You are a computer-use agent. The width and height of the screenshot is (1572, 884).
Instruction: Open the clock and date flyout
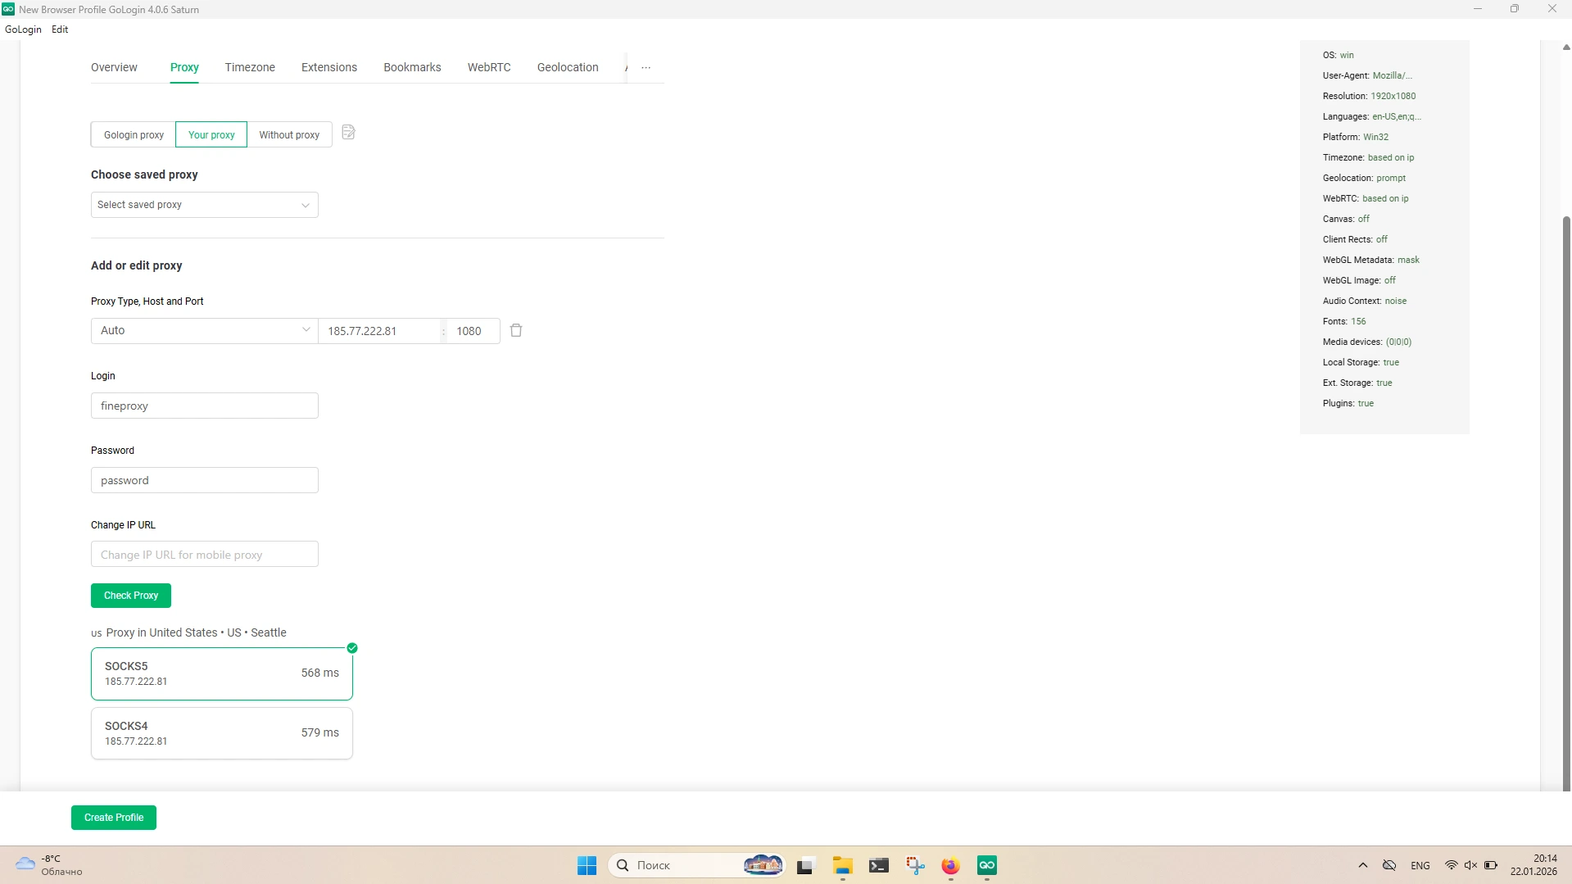[x=1533, y=865]
